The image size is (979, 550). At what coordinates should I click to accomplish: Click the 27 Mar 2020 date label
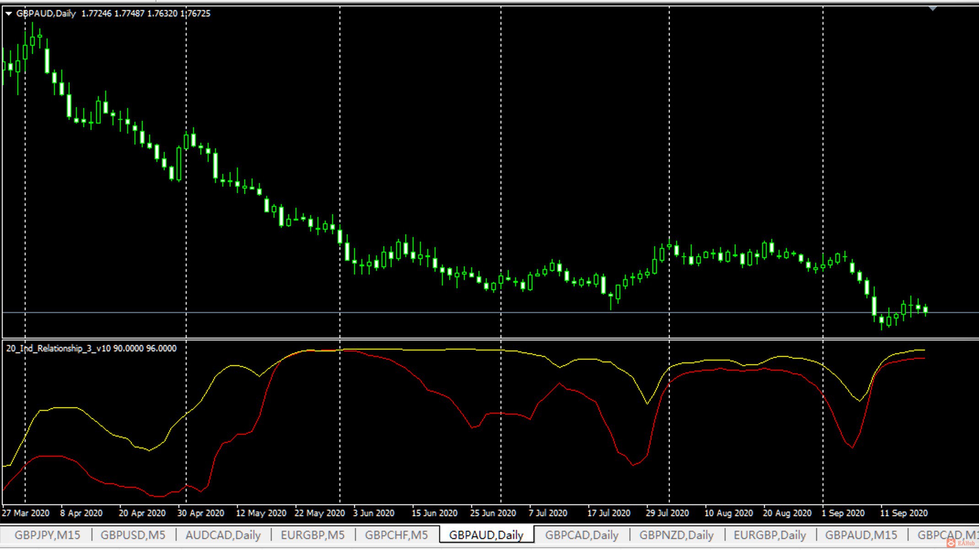tap(26, 513)
